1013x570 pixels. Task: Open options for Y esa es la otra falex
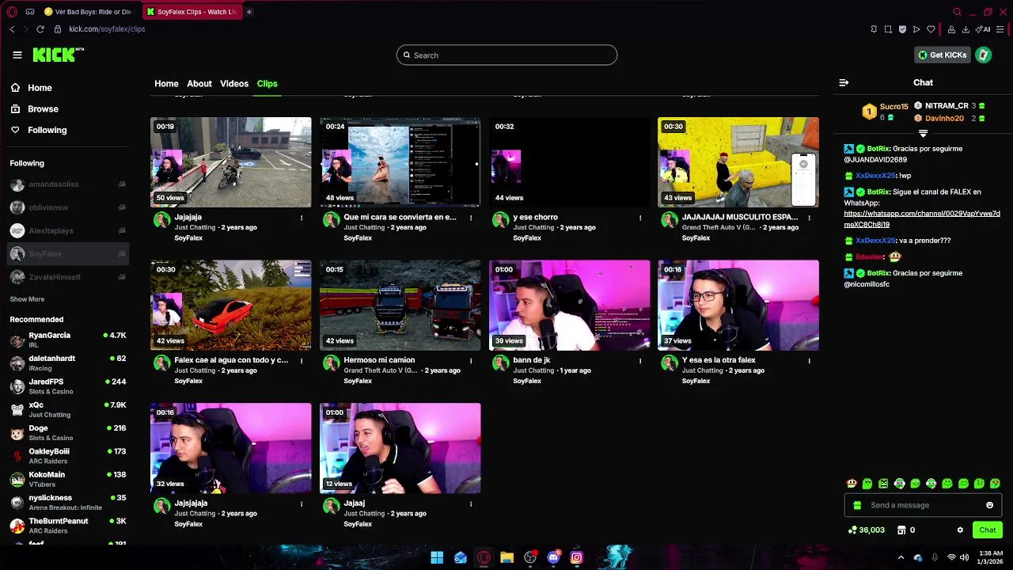click(x=809, y=360)
